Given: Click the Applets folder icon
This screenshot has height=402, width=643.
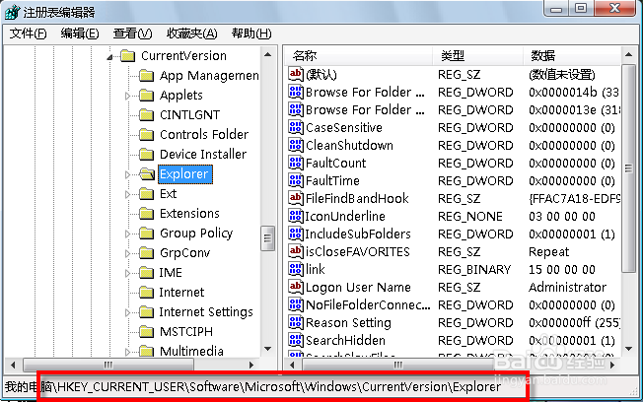Looking at the screenshot, I should click(146, 95).
